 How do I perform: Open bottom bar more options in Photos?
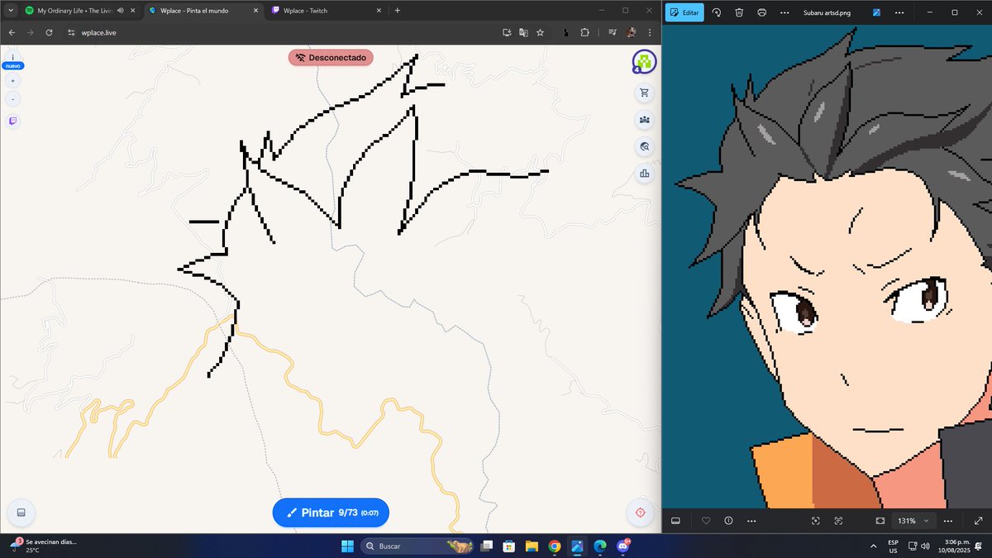[751, 521]
